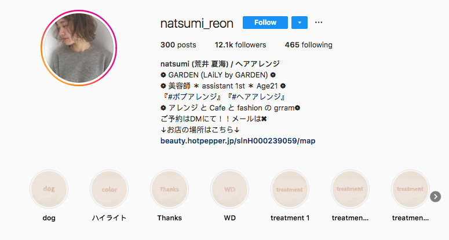Open the #ヘアアレンジ hashtag
This screenshot has width=449, height=240.
tap(257, 97)
